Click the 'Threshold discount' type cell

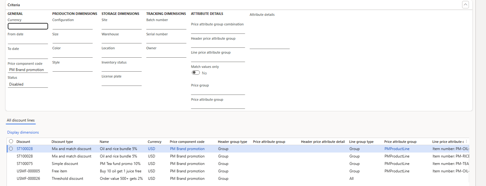point(67,179)
